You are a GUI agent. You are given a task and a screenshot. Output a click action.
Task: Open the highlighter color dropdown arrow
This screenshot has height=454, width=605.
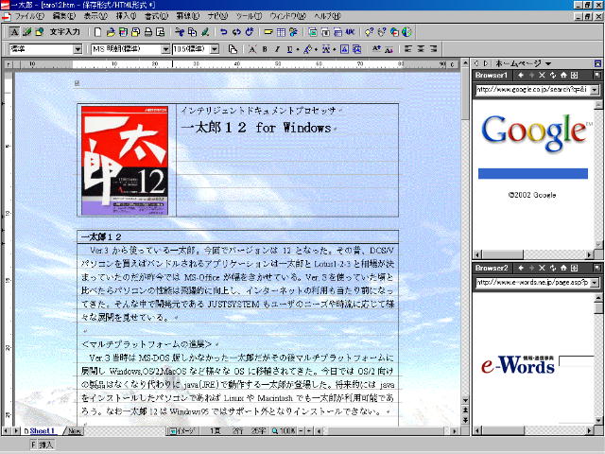316,49
